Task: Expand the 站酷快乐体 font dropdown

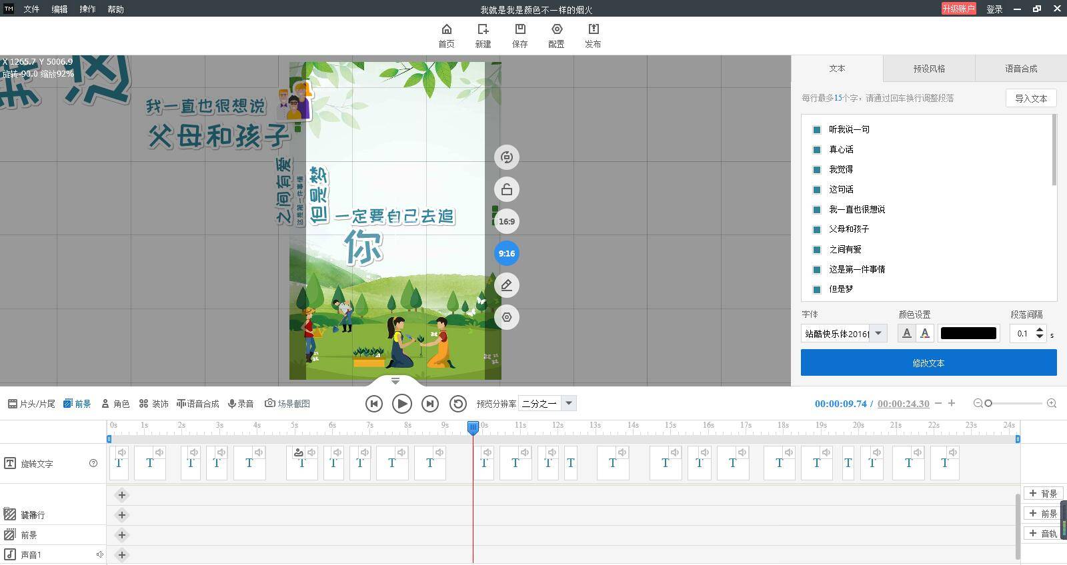Action: (878, 333)
